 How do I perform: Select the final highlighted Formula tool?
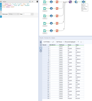click(x=83, y=2)
